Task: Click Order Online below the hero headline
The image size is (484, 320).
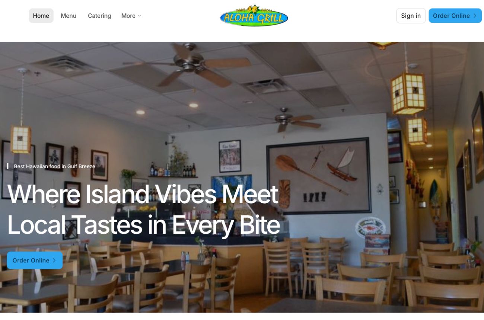Action: [35, 260]
